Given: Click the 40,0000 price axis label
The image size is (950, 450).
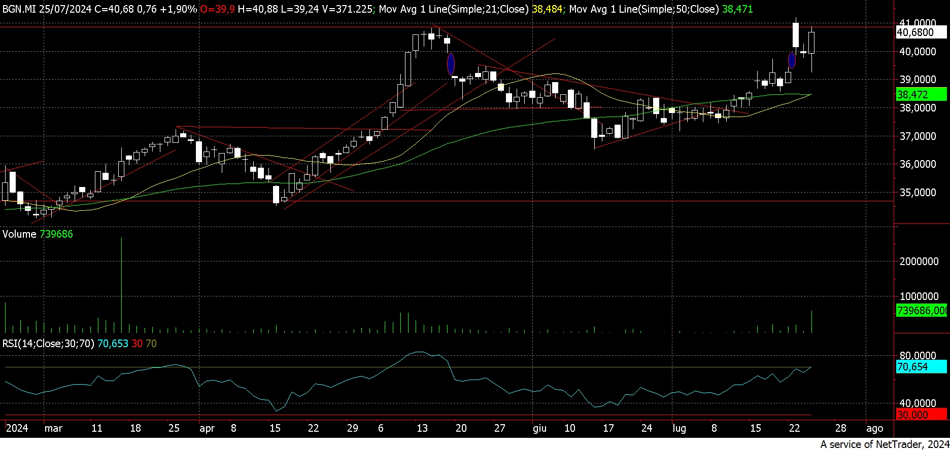Looking at the screenshot, I should point(918,52).
